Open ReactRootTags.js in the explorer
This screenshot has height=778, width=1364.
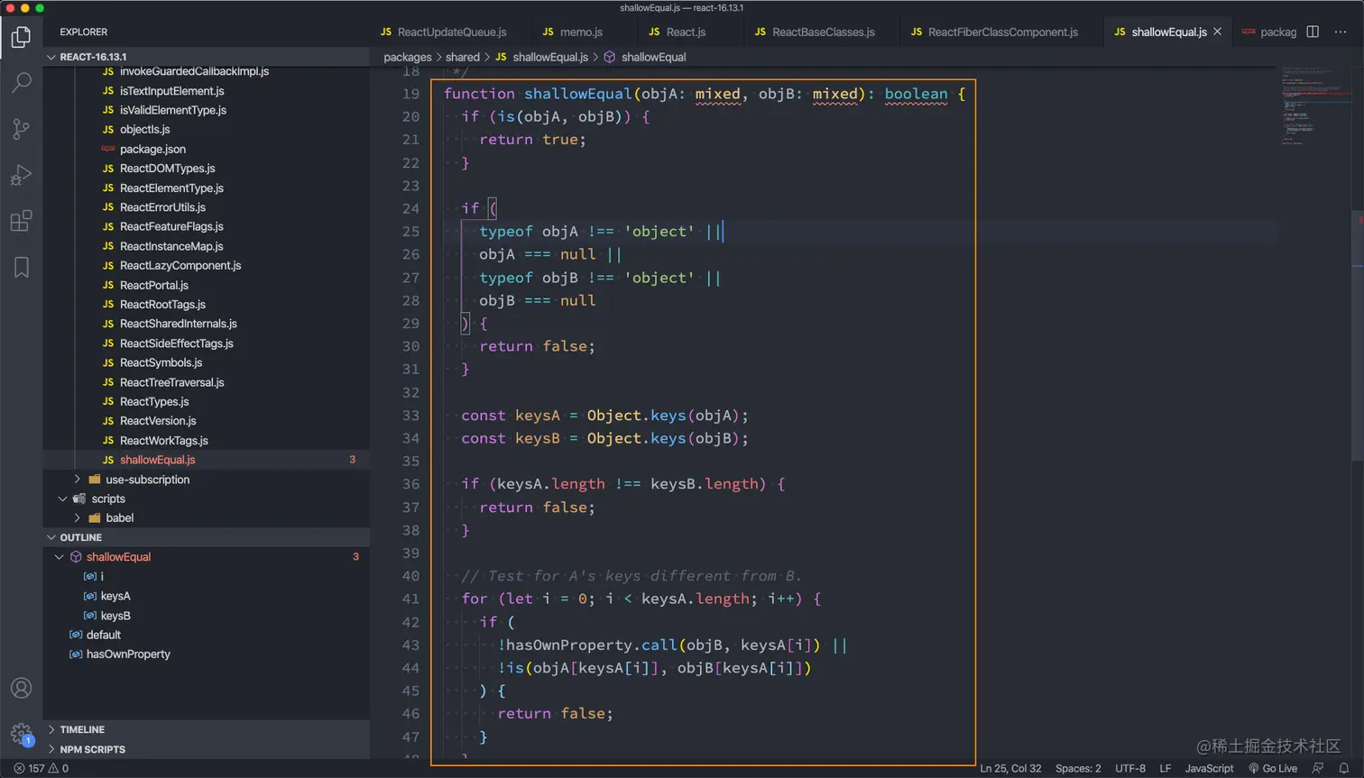(162, 305)
